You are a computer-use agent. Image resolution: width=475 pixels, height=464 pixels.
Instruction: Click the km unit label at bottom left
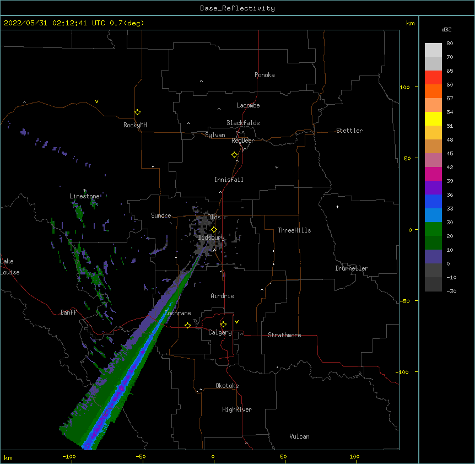point(8,457)
